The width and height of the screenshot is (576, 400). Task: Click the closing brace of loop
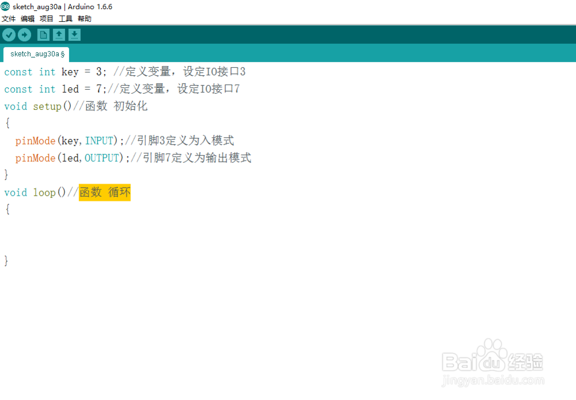6,260
